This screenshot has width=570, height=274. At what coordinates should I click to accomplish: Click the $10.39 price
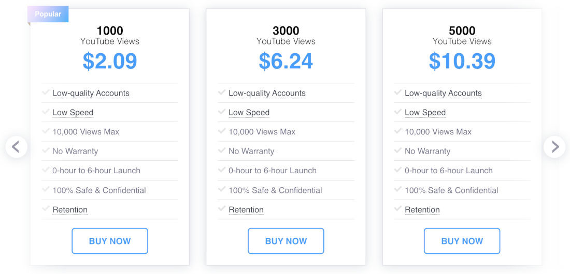click(x=462, y=61)
